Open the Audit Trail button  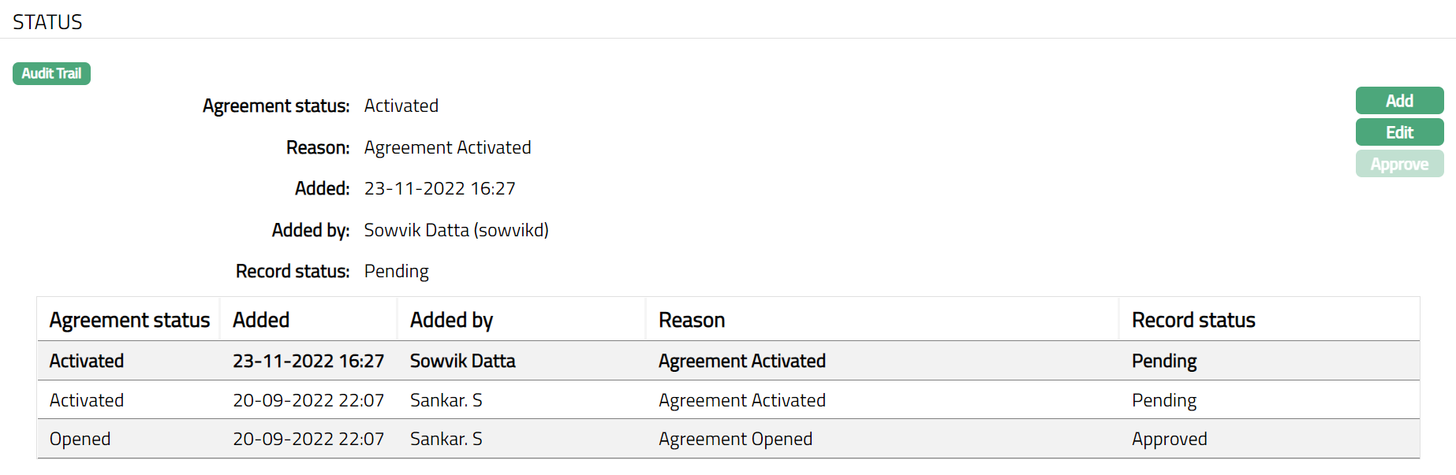click(51, 73)
